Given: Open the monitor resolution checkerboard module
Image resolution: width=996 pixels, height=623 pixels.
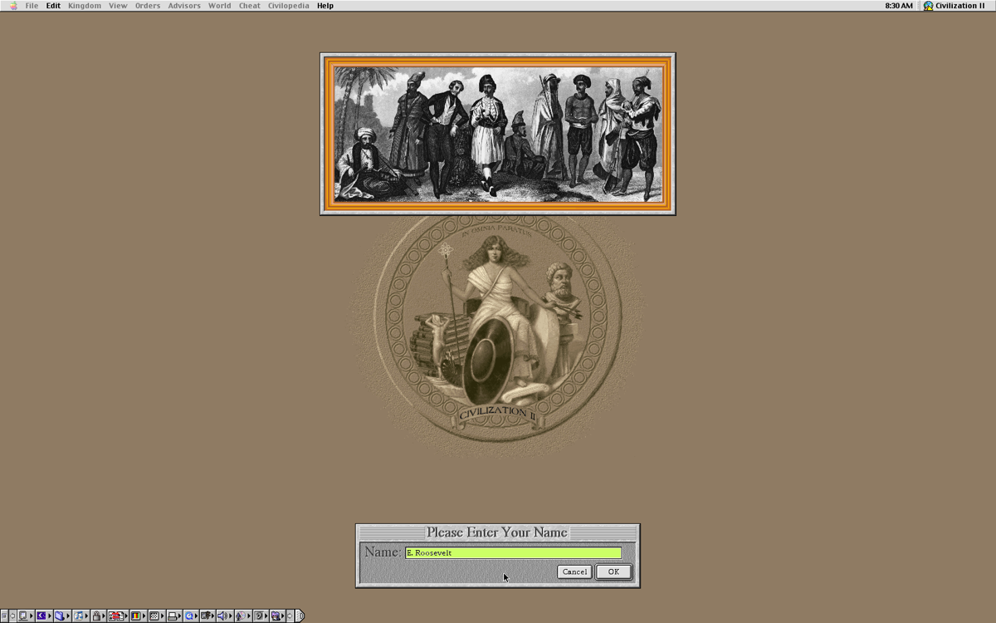Looking at the screenshot, I should pyautogui.click(x=154, y=616).
